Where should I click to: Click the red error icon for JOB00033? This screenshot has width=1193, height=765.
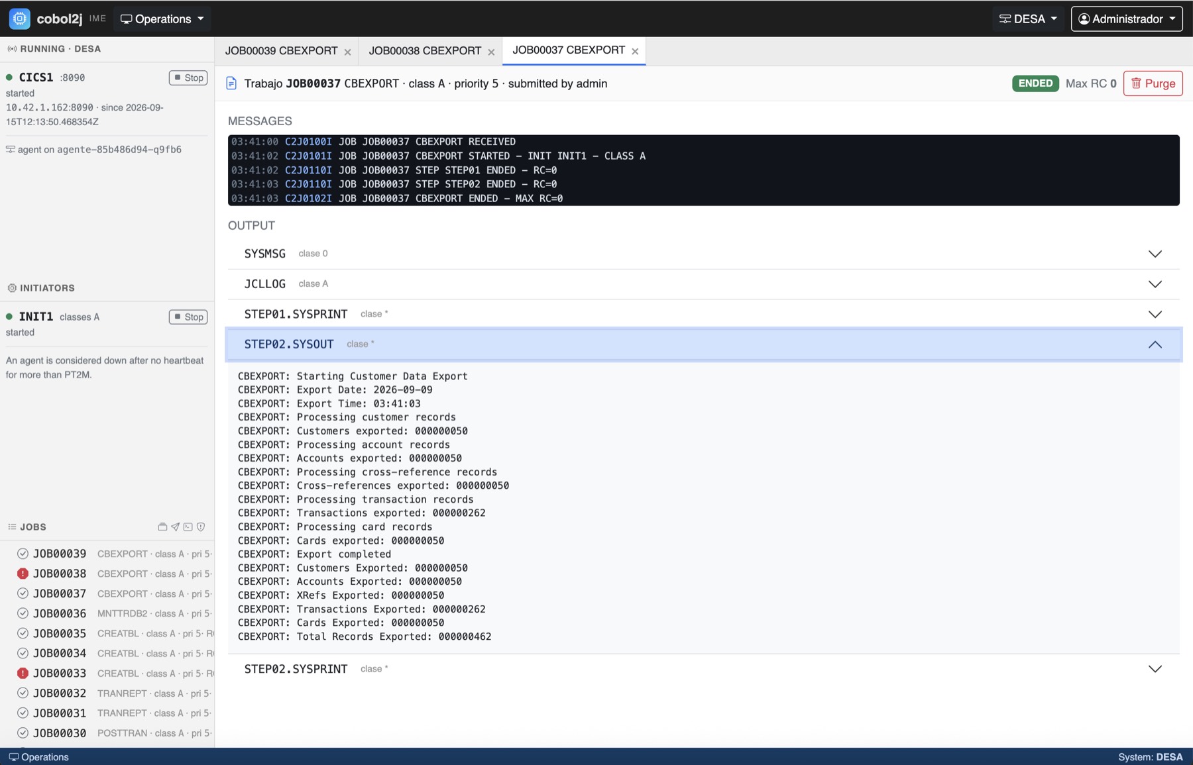pyautogui.click(x=23, y=673)
